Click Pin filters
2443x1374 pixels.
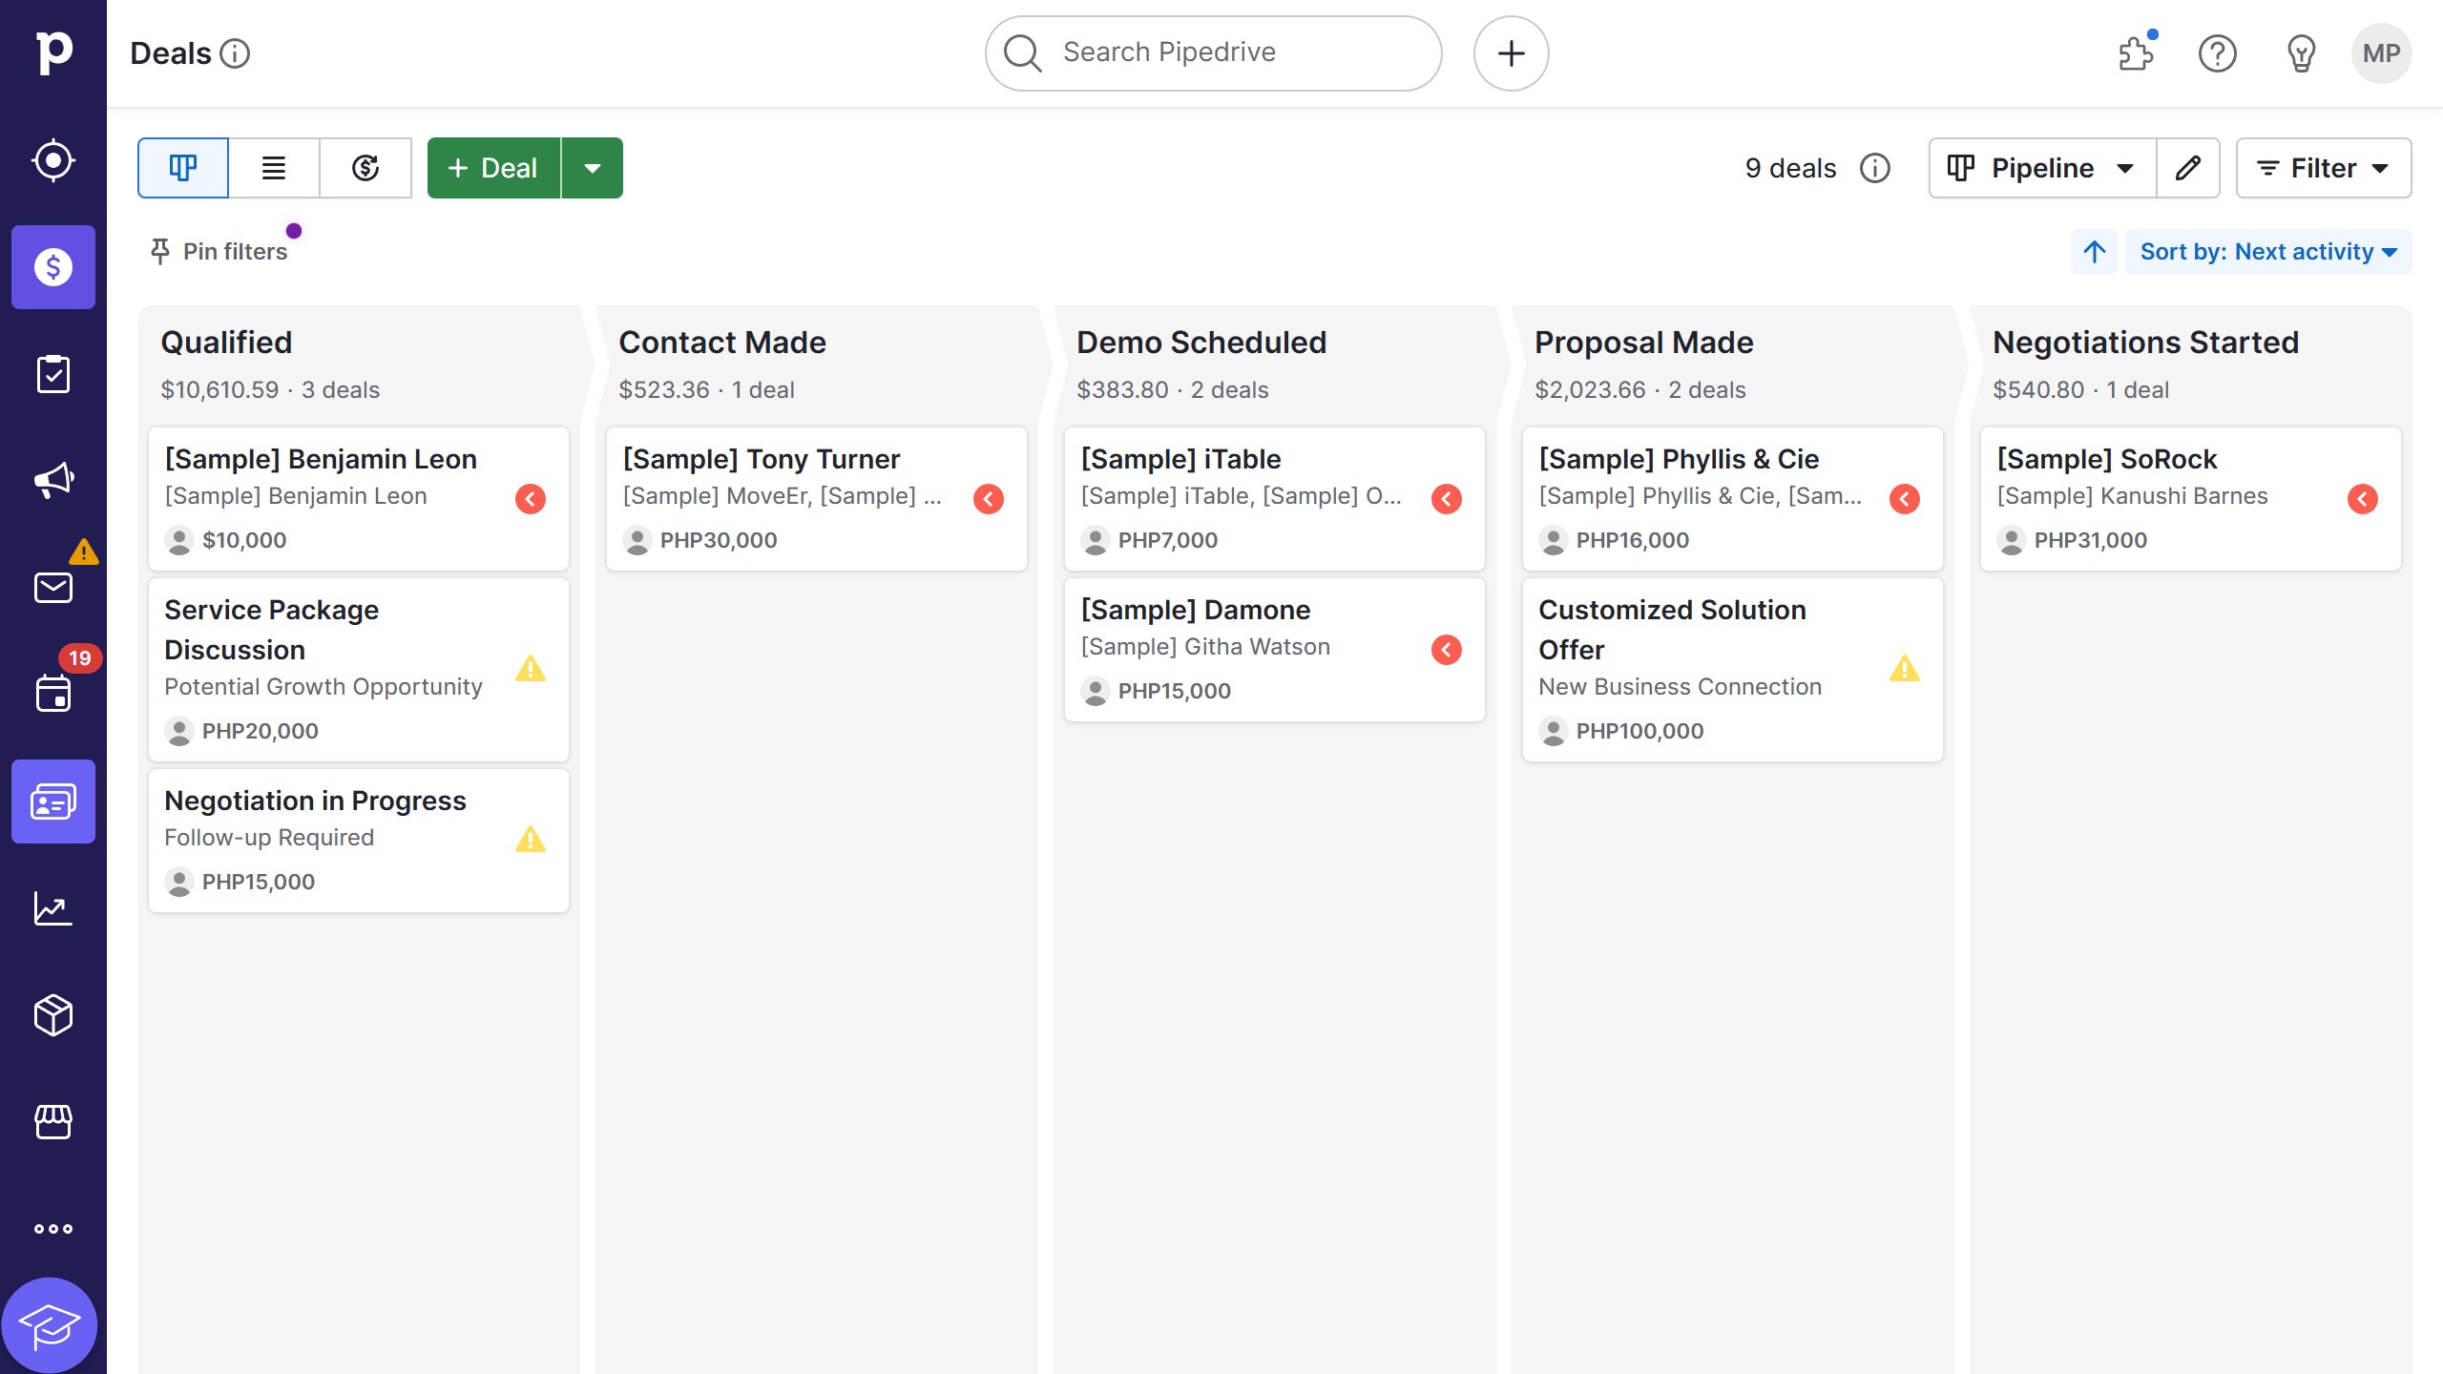pos(219,251)
